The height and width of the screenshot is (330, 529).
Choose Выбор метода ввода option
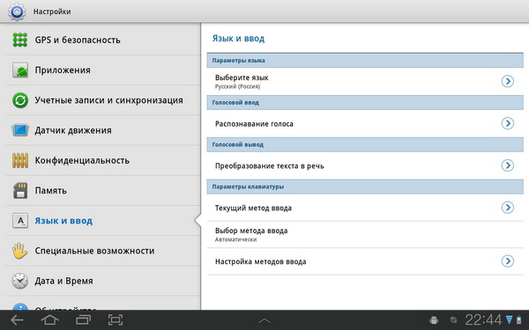point(365,235)
